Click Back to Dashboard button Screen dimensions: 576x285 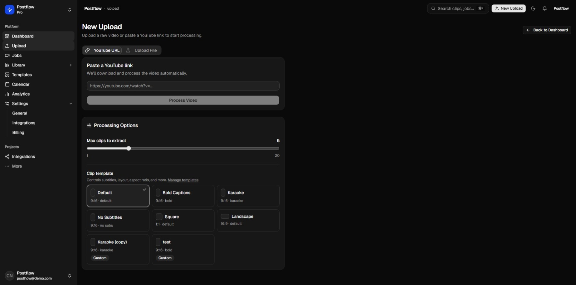(x=547, y=30)
